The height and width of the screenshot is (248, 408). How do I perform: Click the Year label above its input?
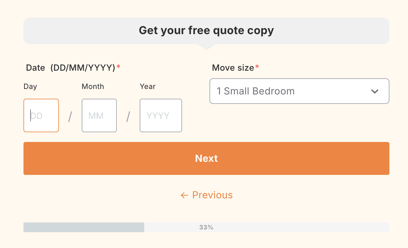tap(147, 86)
